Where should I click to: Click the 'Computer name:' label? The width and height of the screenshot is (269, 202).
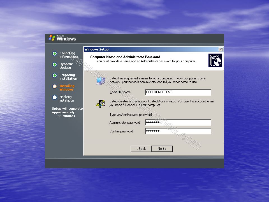(x=120, y=92)
